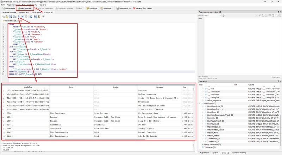The height and width of the screenshot is (155, 282).
Task: Click the Open Project button
Action: (x=93, y=8)
